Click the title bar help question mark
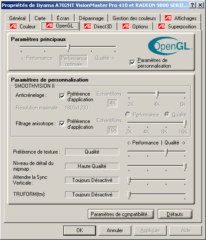Image resolution: width=206 pixels, height=240 pixels. pyautogui.click(x=192, y=5)
